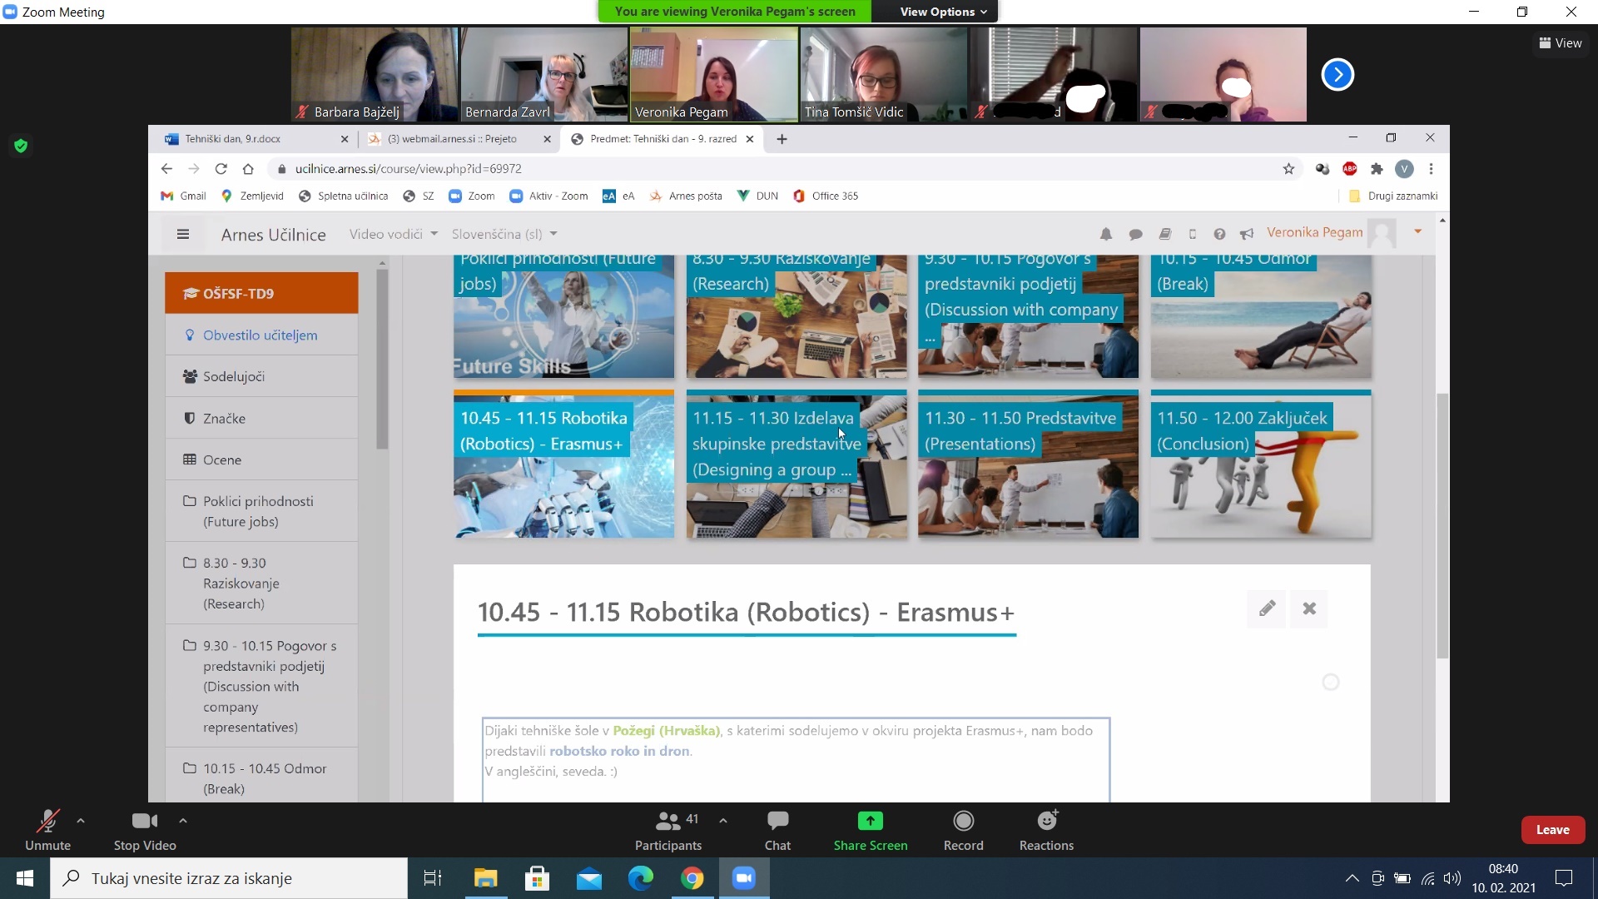Viewport: 1598px width, 899px height.
Task: Switch layout with the View button
Action: [1561, 43]
